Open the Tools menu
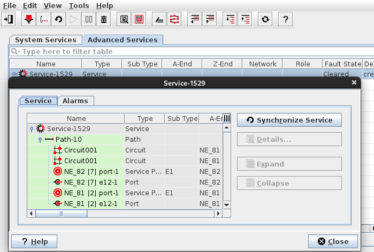The height and width of the screenshot is (252, 374). point(79,5)
